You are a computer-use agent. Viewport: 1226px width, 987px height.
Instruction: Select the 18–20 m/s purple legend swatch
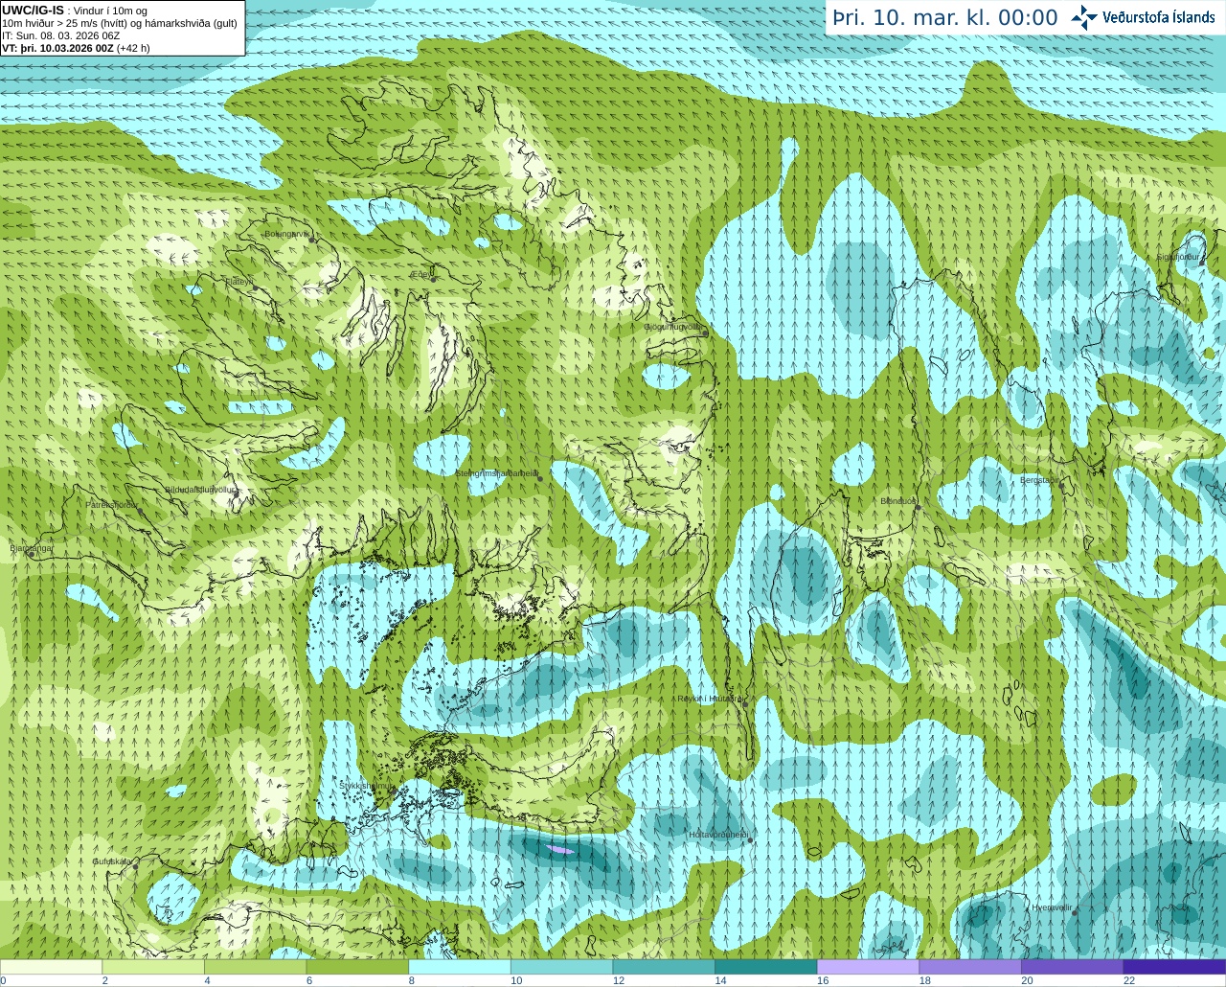pyautogui.click(x=970, y=967)
